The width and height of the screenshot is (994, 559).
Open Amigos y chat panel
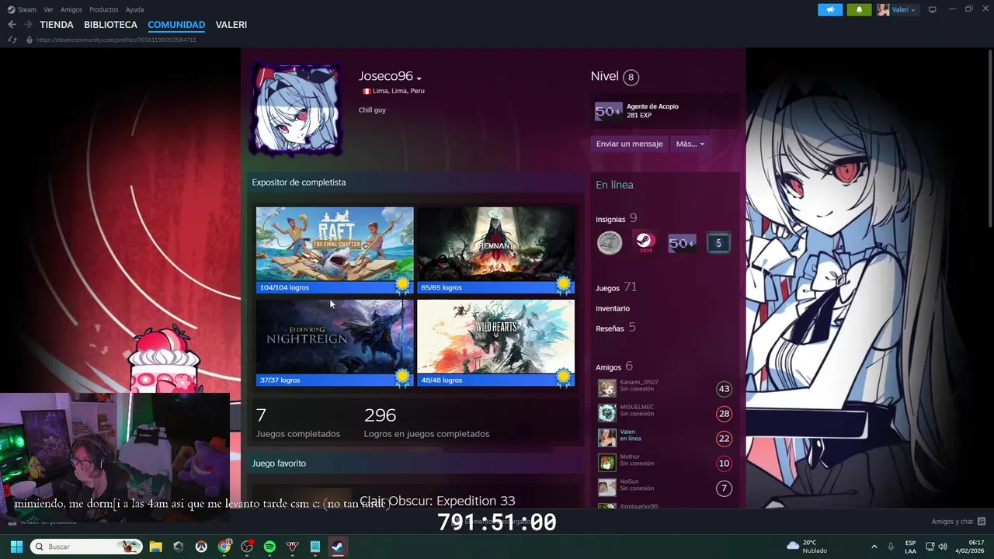[958, 522]
